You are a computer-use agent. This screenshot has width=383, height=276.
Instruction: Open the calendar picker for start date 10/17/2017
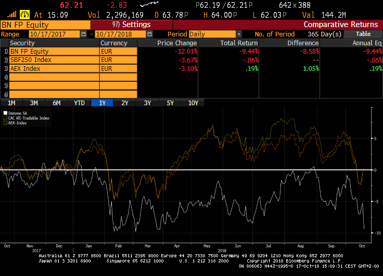pos(84,34)
